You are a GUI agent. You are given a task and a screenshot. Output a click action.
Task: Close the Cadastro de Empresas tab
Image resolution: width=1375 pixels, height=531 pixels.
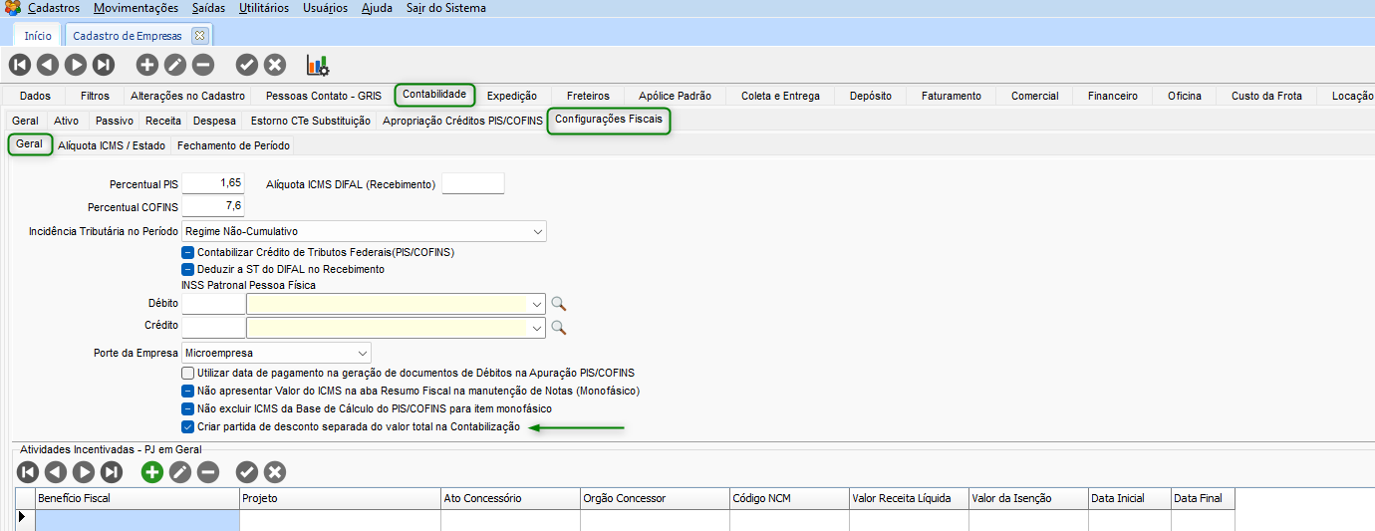point(198,36)
